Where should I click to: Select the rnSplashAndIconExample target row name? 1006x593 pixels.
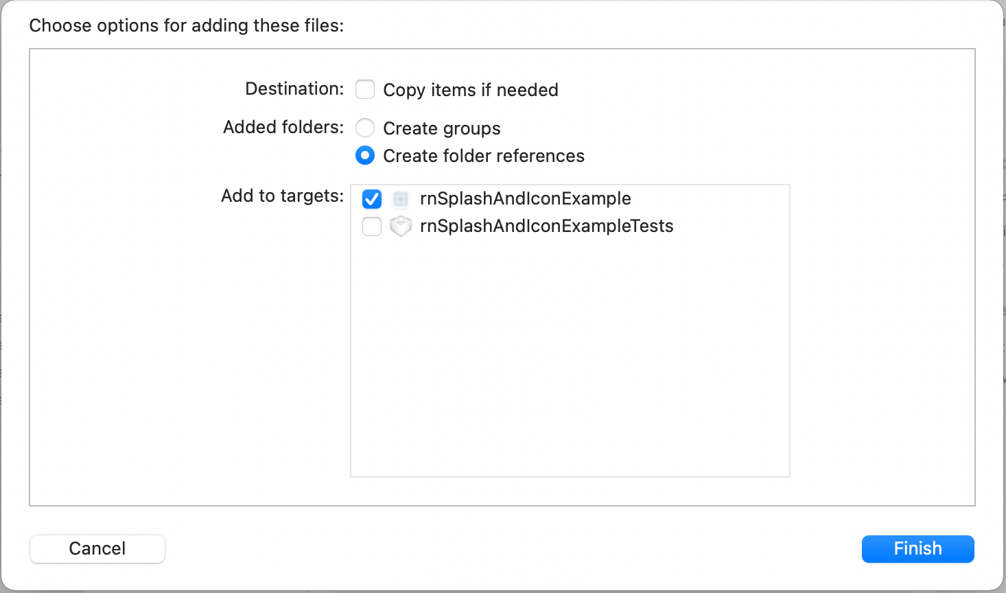point(526,198)
